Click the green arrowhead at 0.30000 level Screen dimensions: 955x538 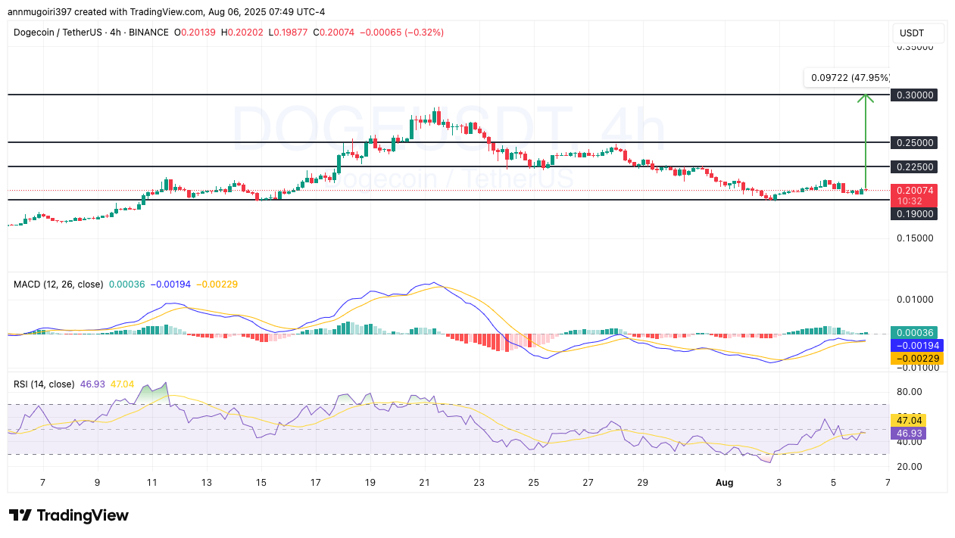point(865,97)
